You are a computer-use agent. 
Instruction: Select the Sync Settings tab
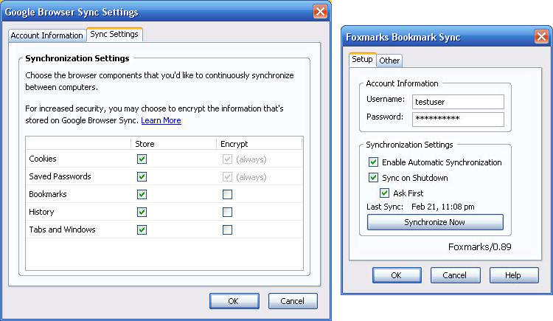pyautogui.click(x=114, y=34)
